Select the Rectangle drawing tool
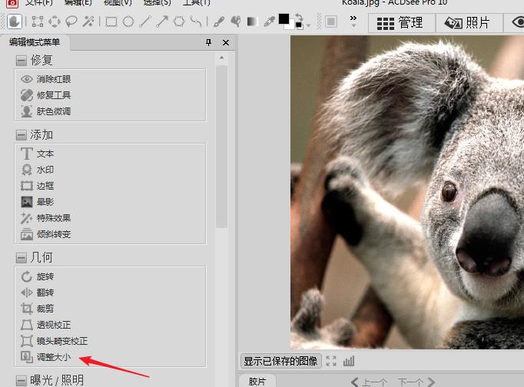 (111, 22)
